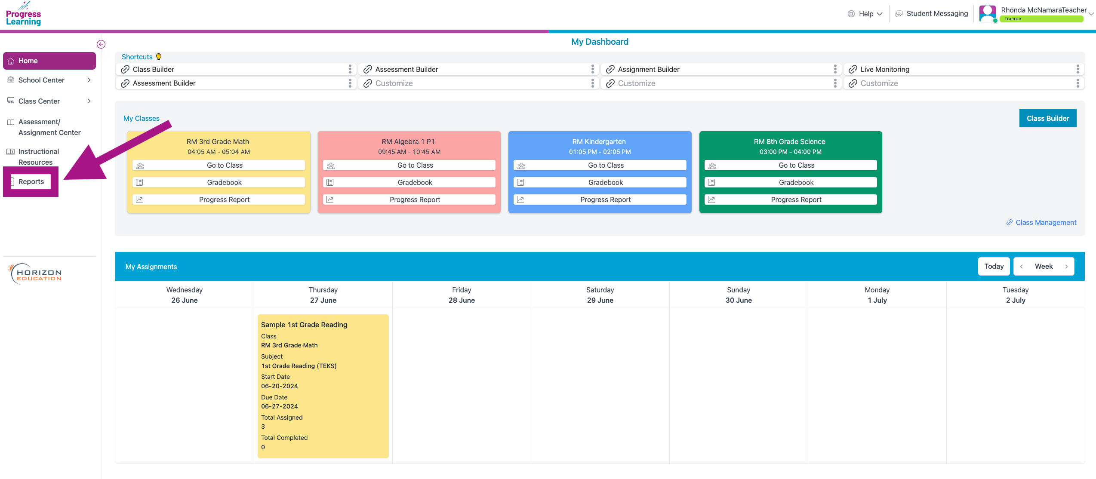Click the Class Builder button
Screen dimensions: 1096x479
pos(1048,118)
